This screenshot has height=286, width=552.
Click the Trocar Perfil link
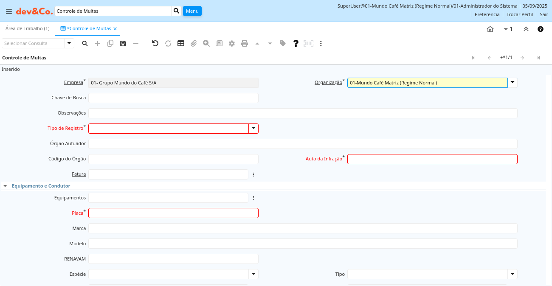[x=519, y=14]
